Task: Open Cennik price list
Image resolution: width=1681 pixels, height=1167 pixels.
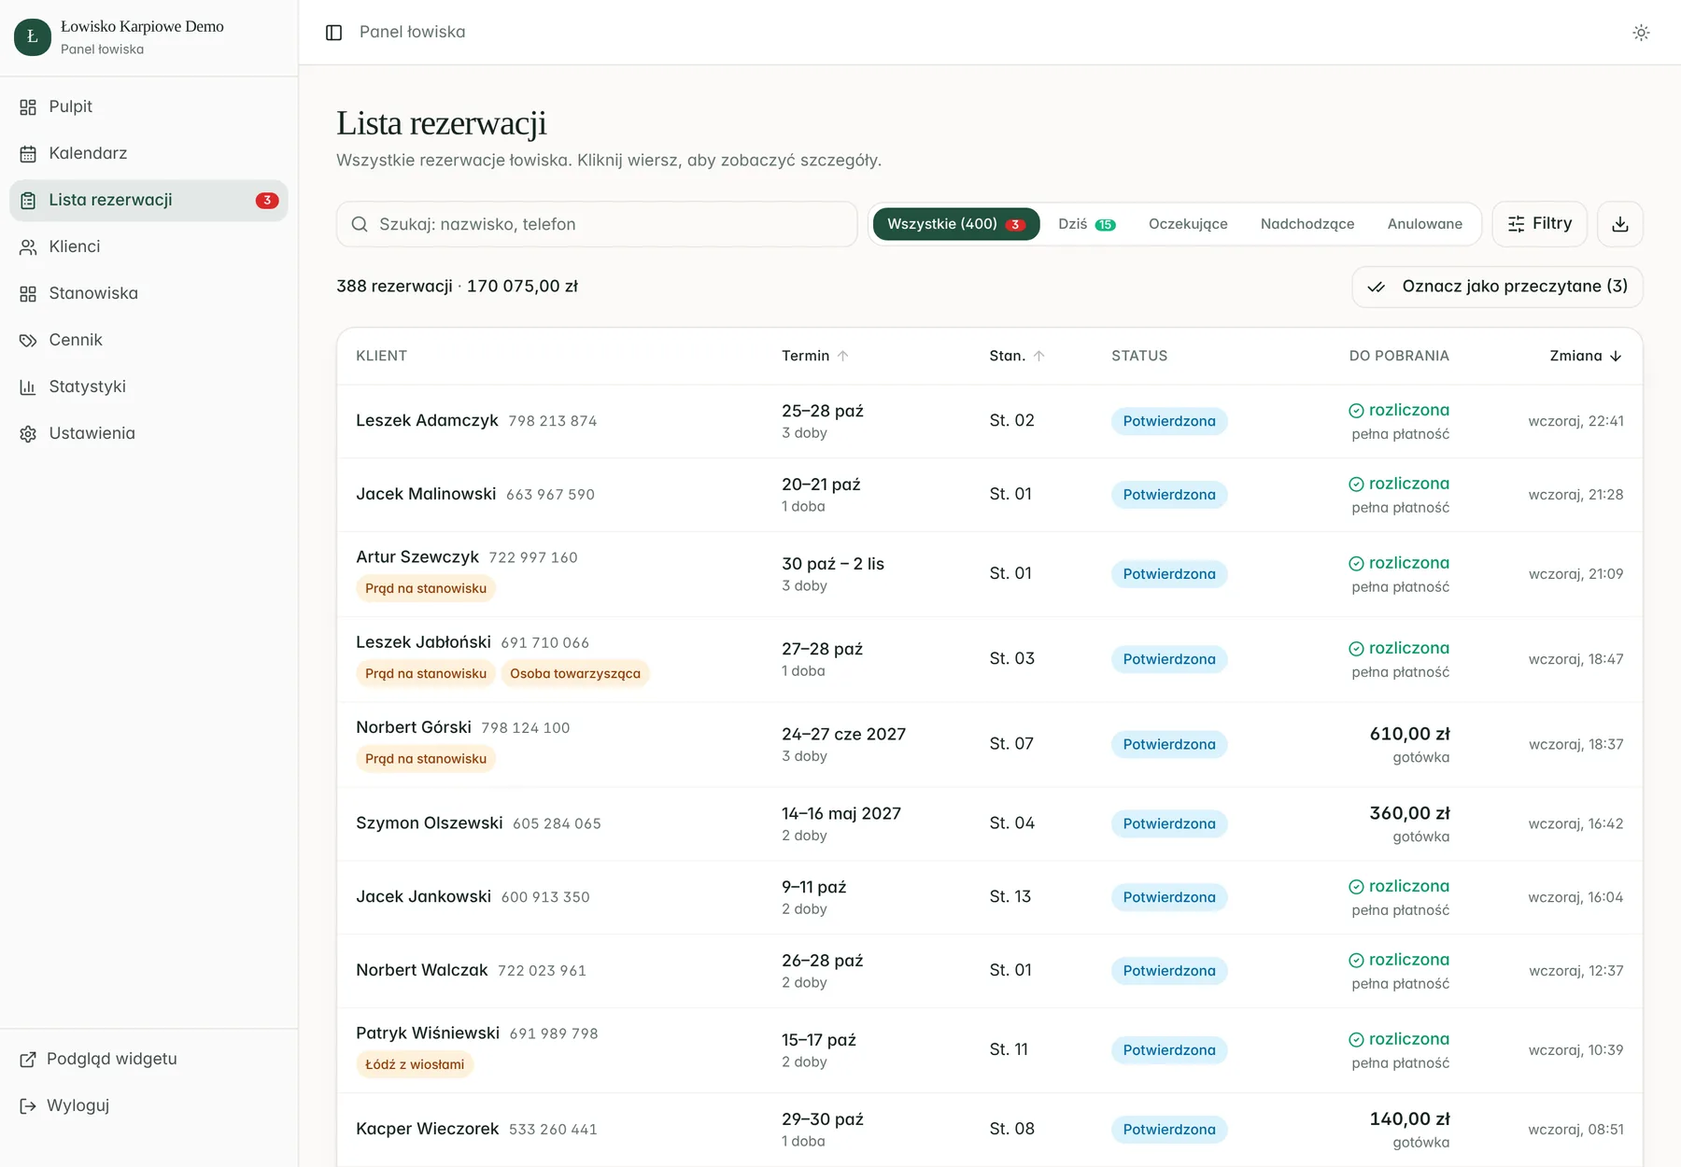Action: [x=148, y=340]
